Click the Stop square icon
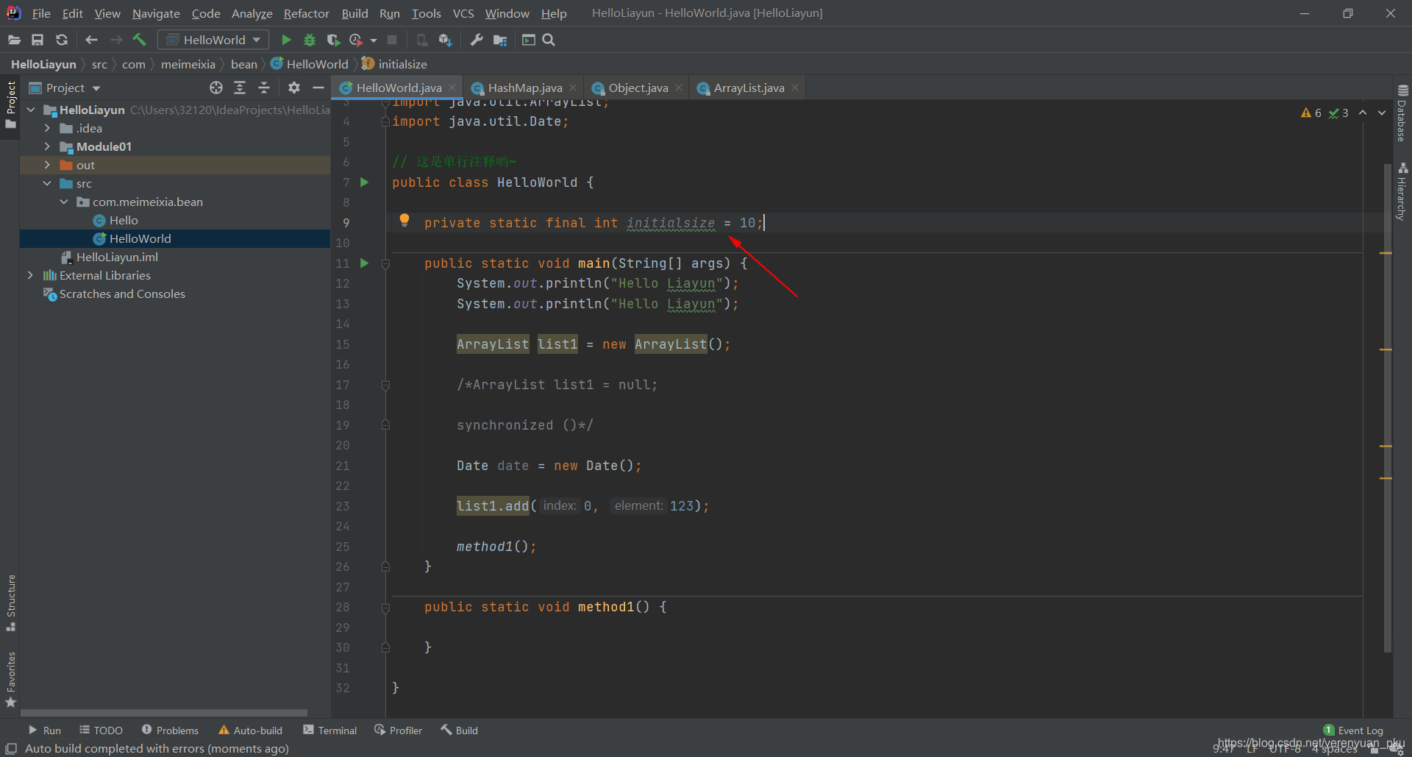 point(392,40)
